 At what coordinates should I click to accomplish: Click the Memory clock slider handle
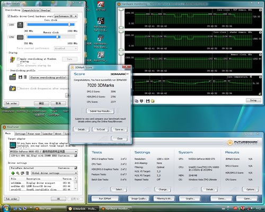[x=57, y=37]
